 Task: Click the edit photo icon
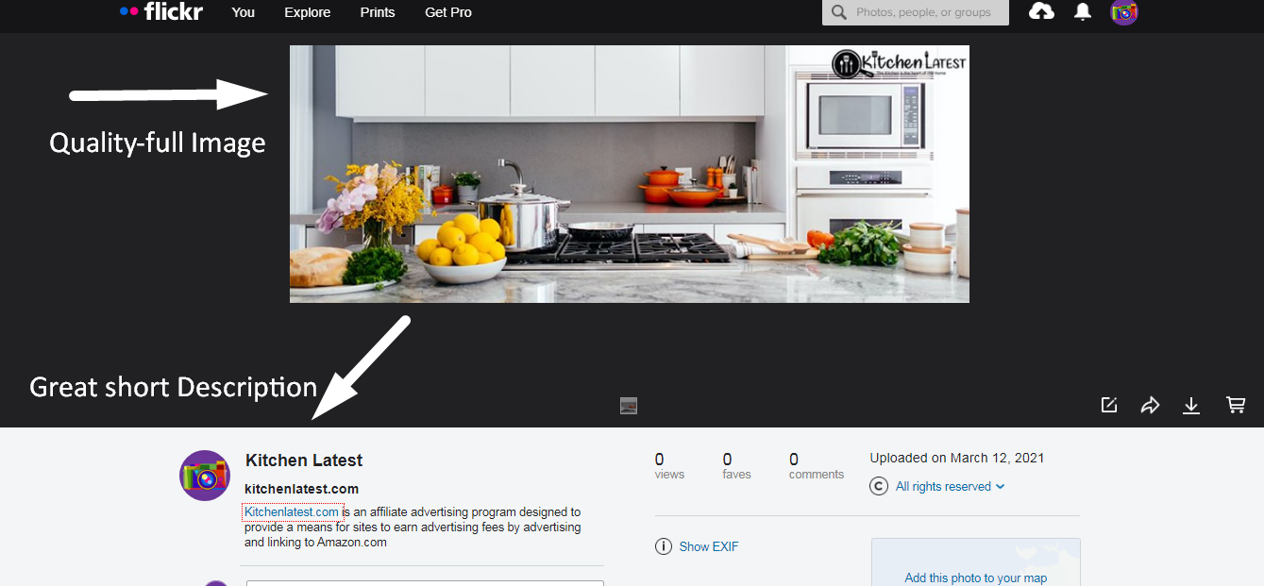pos(1109,405)
